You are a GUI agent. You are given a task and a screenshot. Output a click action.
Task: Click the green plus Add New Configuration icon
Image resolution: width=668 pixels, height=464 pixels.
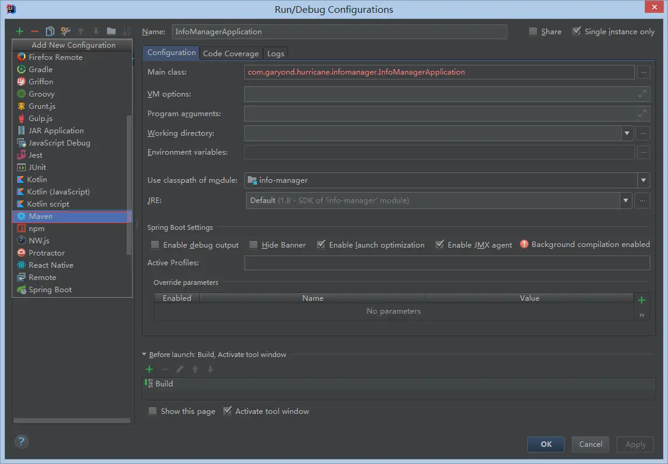point(19,32)
